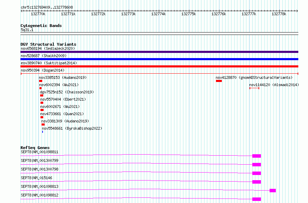Open the SEPT8|NM_001098811 transcript label
The width and height of the screenshot is (308, 203).
coord(39,152)
